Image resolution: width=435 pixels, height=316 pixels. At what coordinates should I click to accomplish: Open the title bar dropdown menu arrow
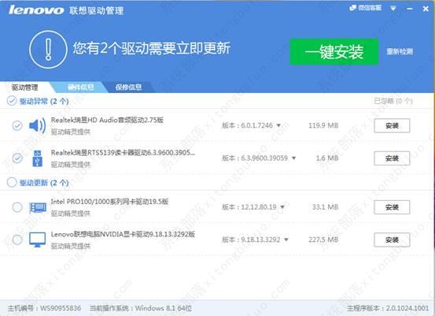[x=393, y=9]
